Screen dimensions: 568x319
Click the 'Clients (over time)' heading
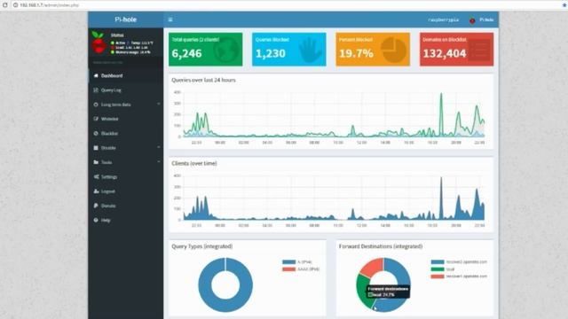pos(194,163)
